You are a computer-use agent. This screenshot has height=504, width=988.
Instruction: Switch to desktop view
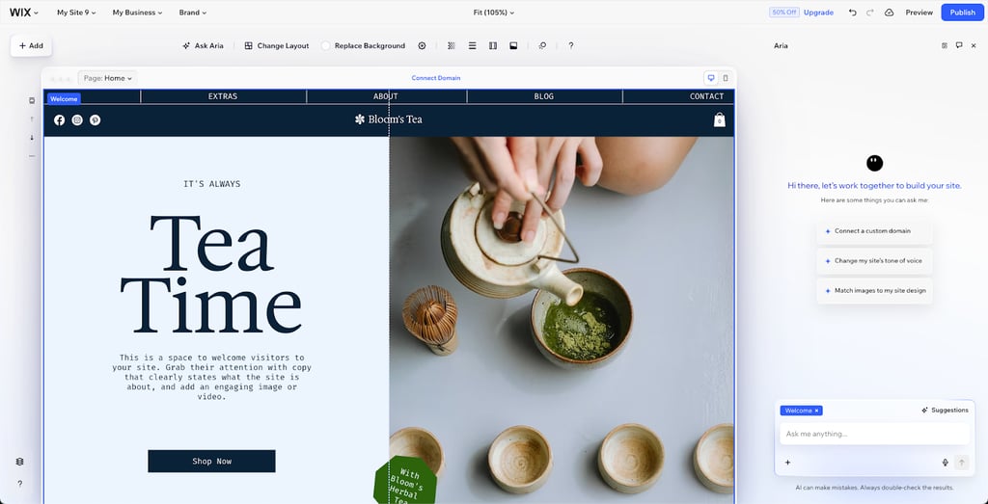pyautogui.click(x=711, y=78)
